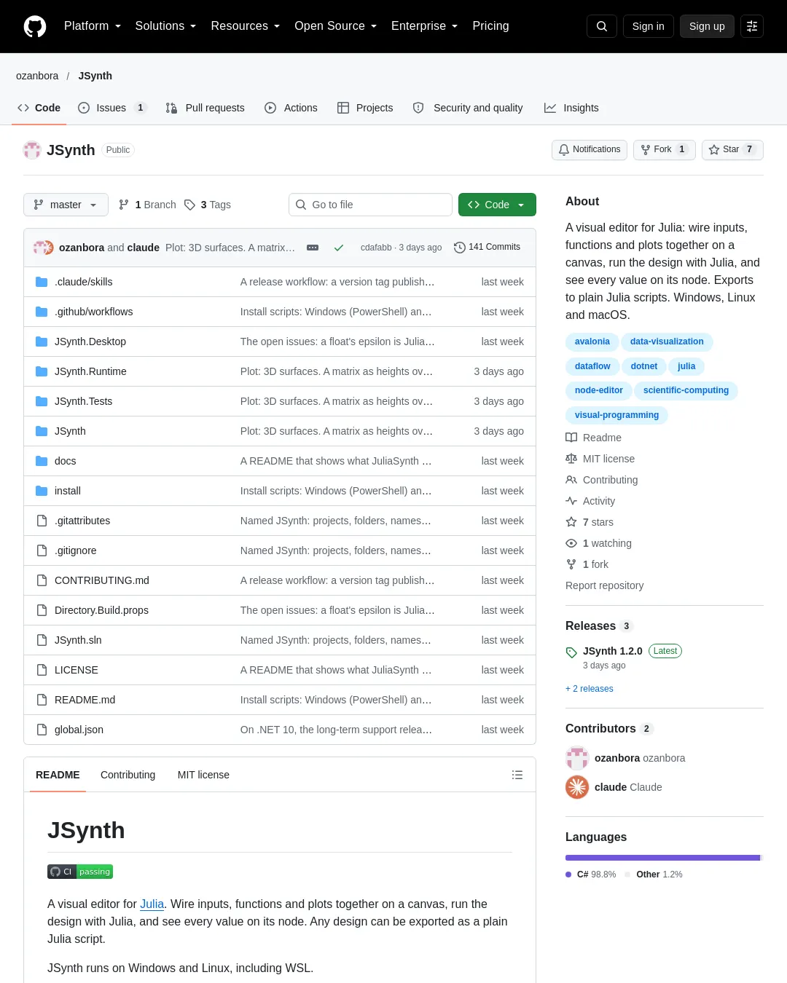View the 7 stars link
The image size is (787, 983).
click(590, 522)
